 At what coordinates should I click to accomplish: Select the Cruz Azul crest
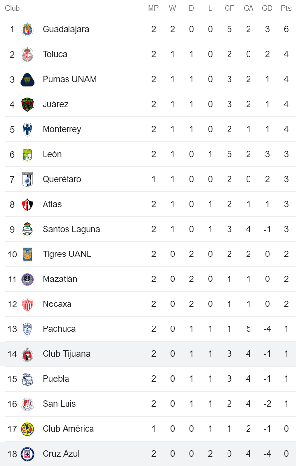28,454
